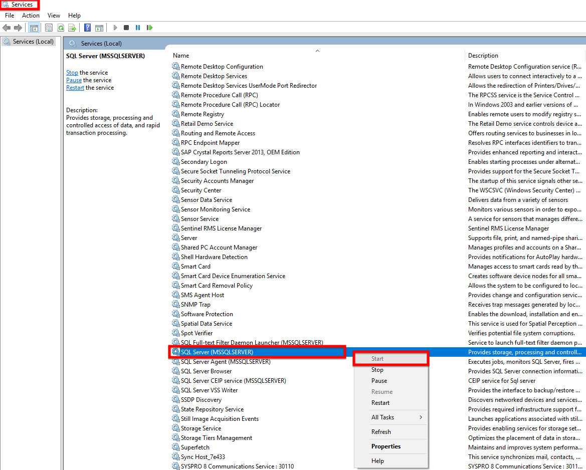Click the Restart the service link
Viewport: 586px width, 470px height.
point(75,88)
